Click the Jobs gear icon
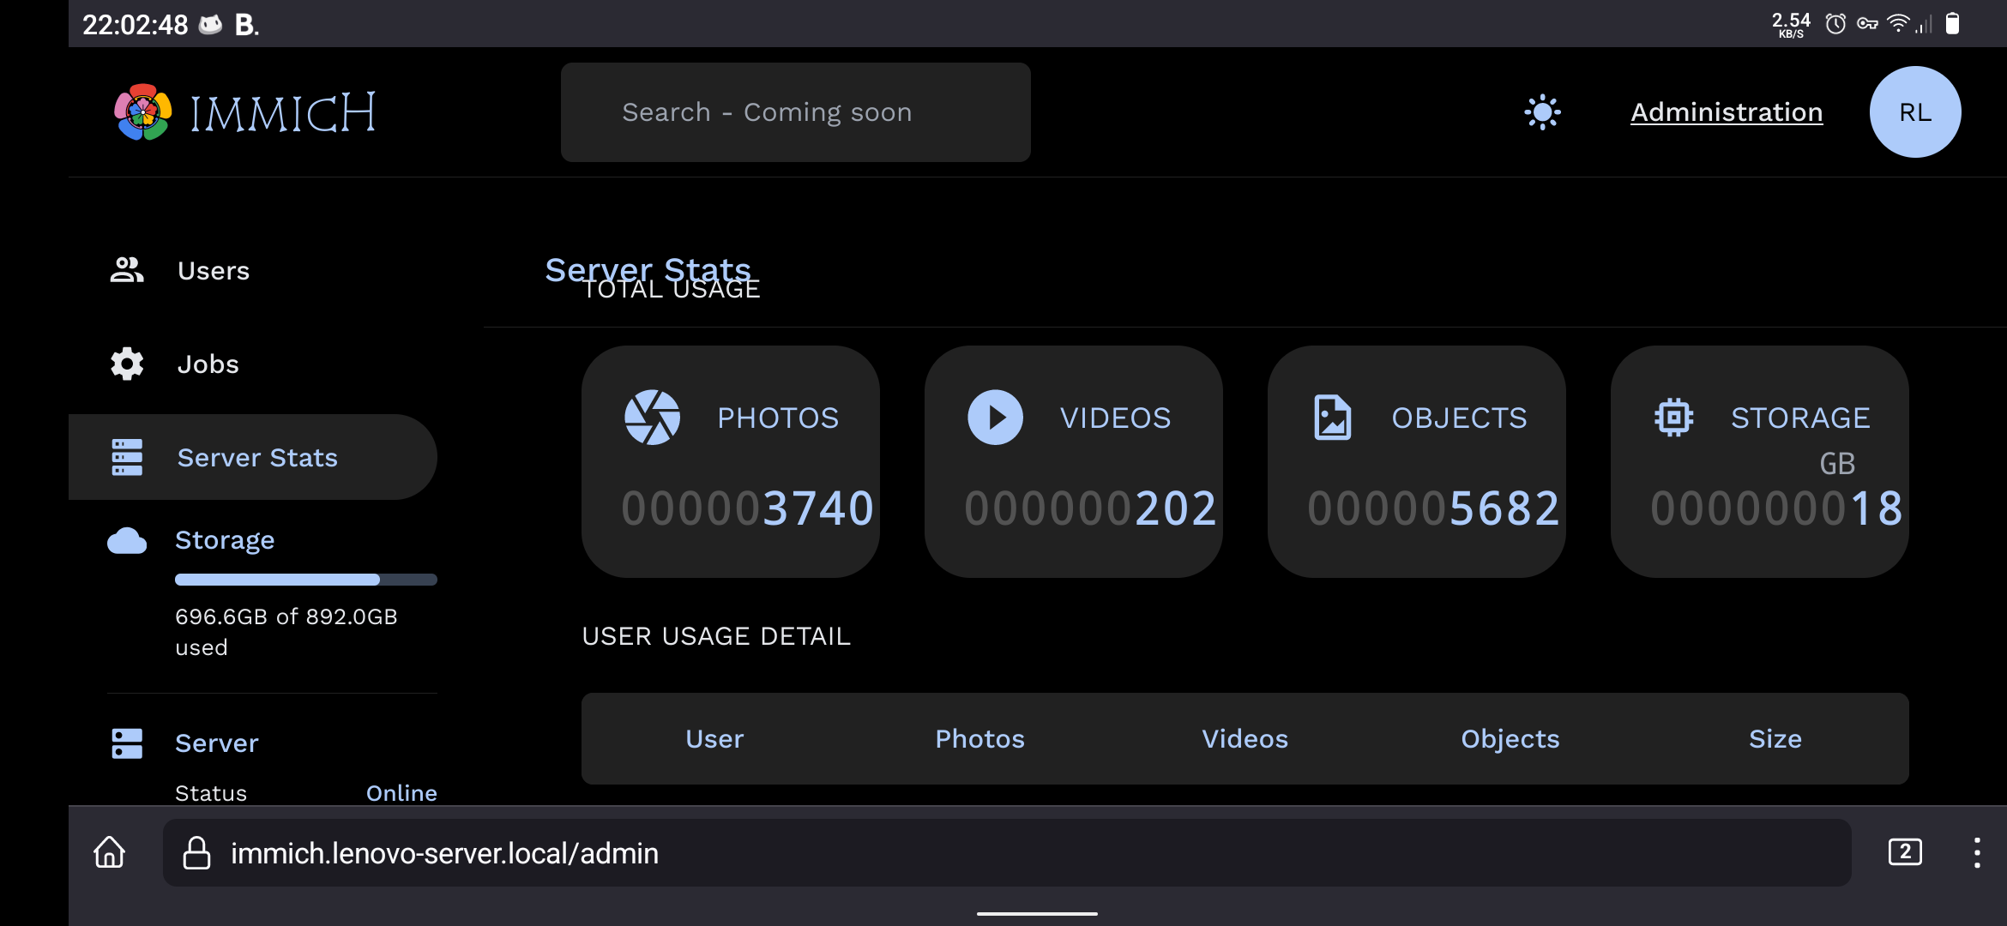The width and height of the screenshot is (2007, 926). point(127,364)
